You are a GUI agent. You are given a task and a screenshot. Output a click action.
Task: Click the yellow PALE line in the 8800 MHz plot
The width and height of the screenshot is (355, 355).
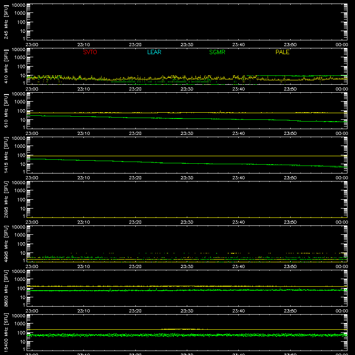pos(187,286)
